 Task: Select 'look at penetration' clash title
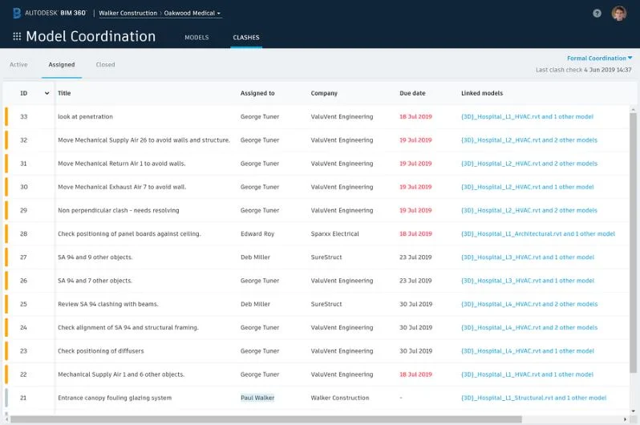click(x=85, y=117)
